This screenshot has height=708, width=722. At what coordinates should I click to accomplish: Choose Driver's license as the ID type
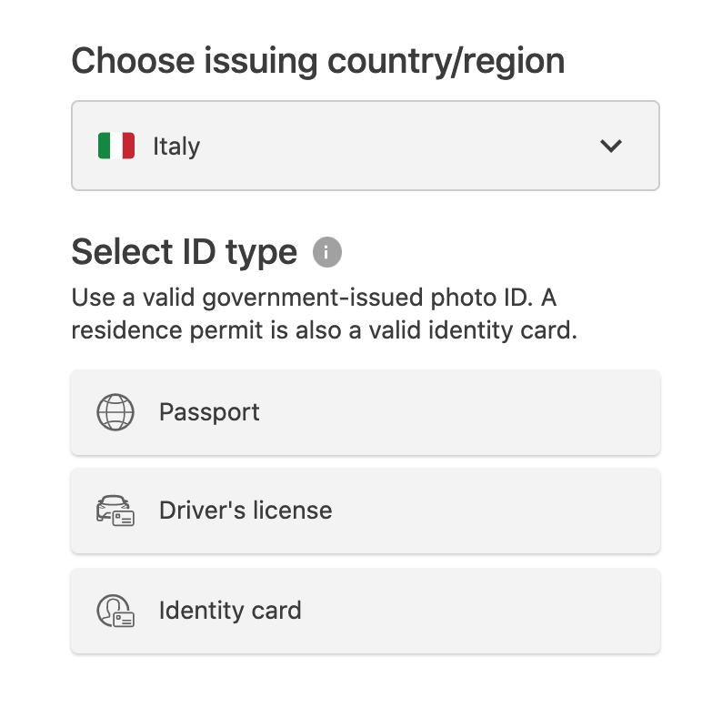coord(365,511)
